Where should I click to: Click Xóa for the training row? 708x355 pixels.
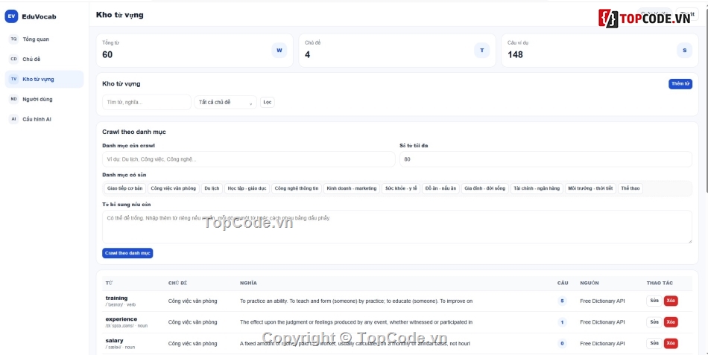tap(671, 301)
